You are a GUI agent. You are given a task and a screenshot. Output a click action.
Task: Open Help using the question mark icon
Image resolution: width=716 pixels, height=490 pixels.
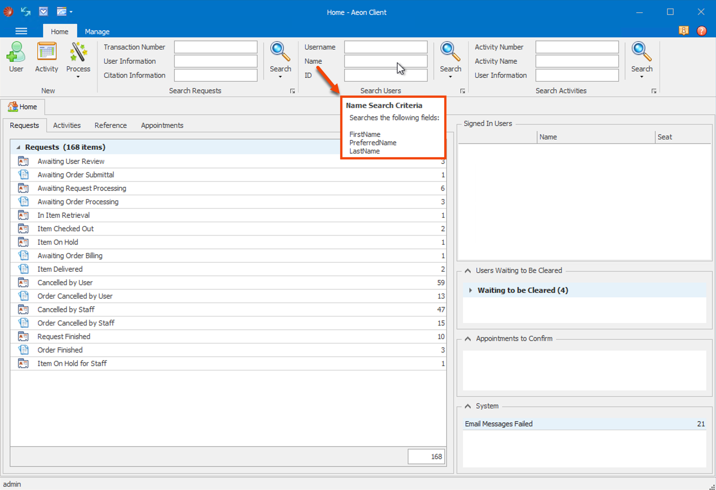702,31
